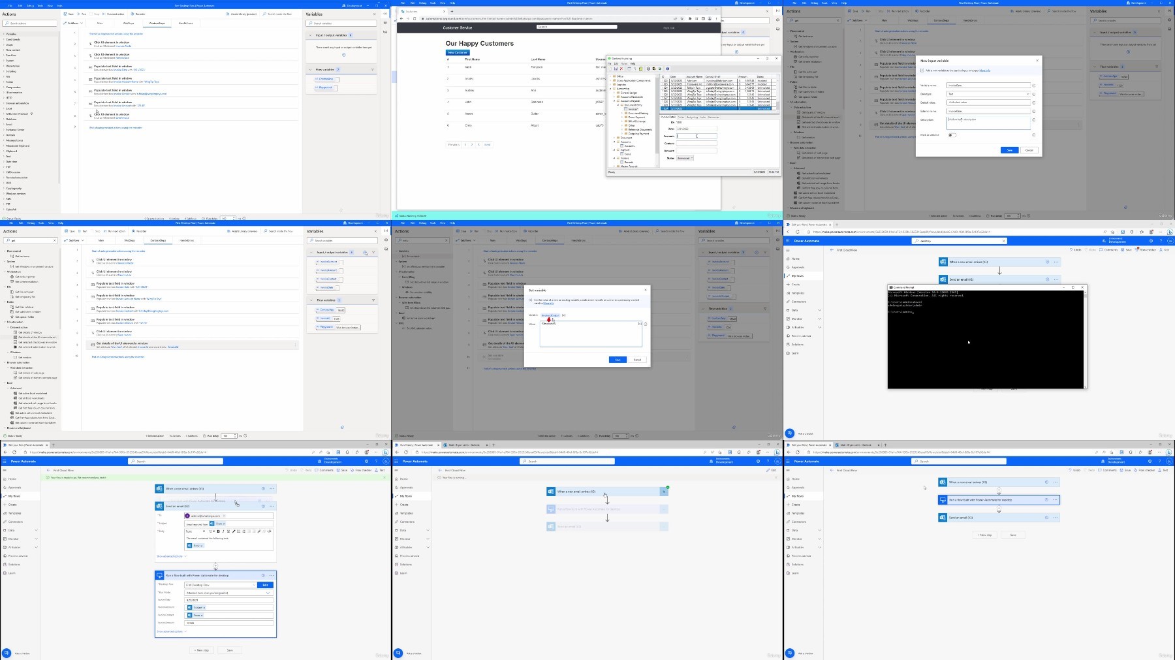Switch to the HandleErrors tab in the window listing Conditionals

pyautogui.click(x=185, y=23)
